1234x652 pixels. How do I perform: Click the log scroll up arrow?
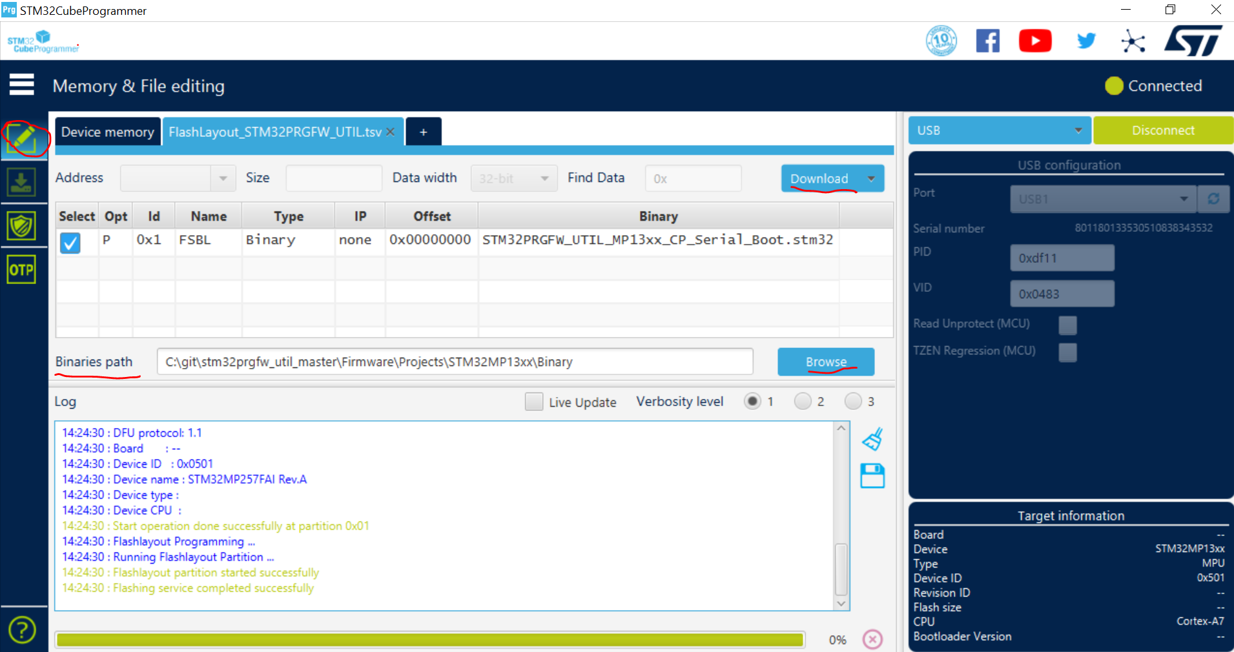(841, 428)
